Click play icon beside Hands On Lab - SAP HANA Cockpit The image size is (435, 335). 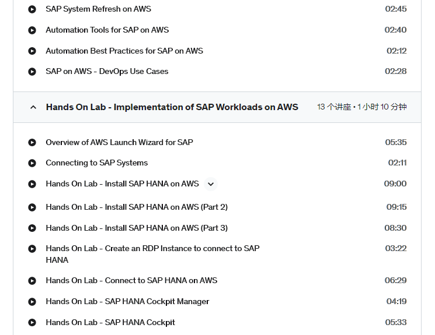pos(32,323)
